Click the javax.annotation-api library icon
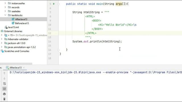This screenshot has width=182, height=102. [6, 47]
